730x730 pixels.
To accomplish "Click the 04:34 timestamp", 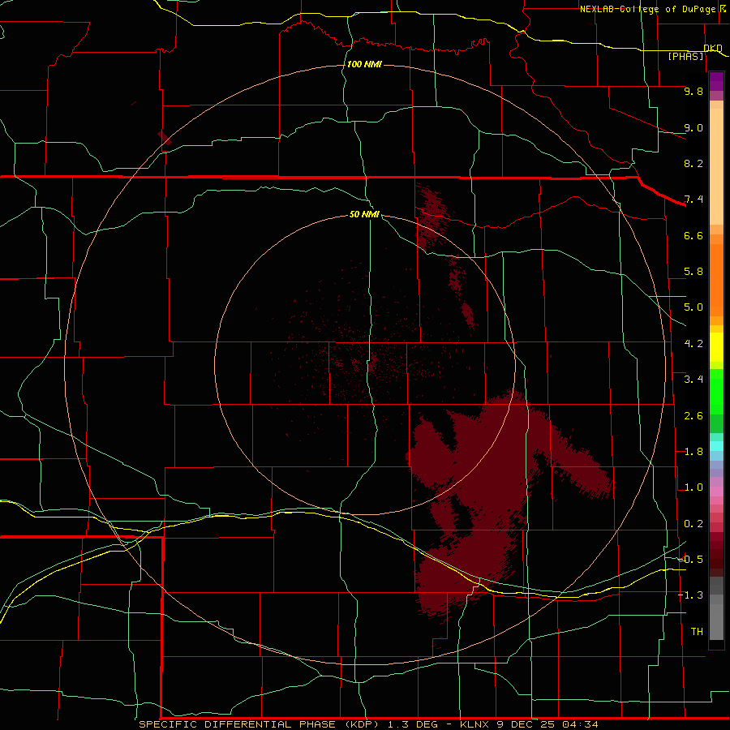I will point(580,724).
